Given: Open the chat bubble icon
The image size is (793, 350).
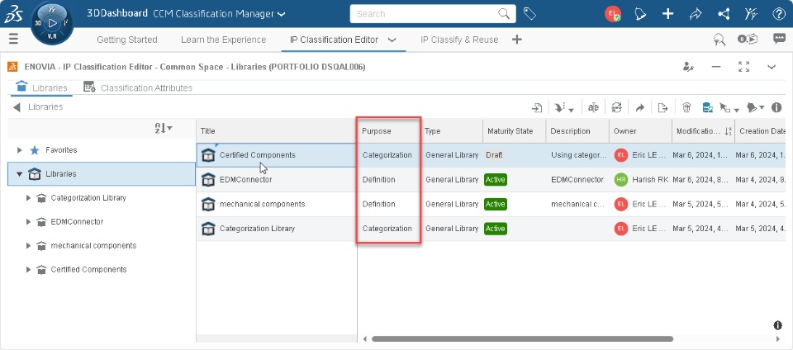Looking at the screenshot, I should [x=778, y=39].
